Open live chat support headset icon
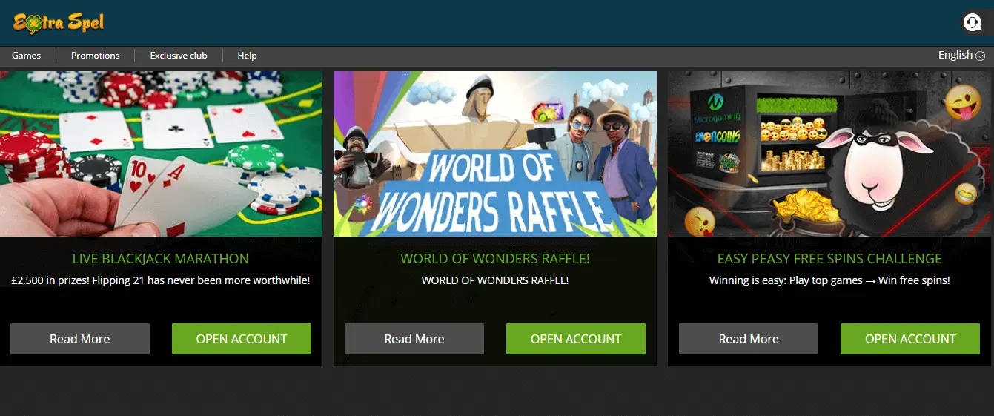 pyautogui.click(x=973, y=23)
